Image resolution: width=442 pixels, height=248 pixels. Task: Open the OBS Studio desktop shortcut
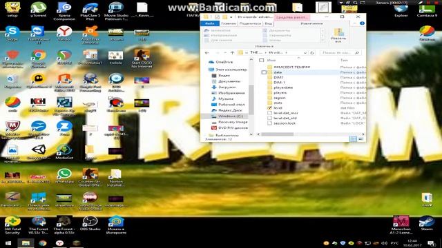point(90,223)
